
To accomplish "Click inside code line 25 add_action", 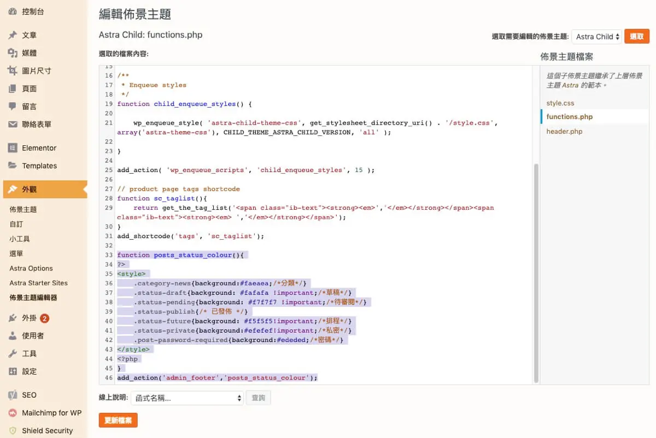I will point(245,170).
